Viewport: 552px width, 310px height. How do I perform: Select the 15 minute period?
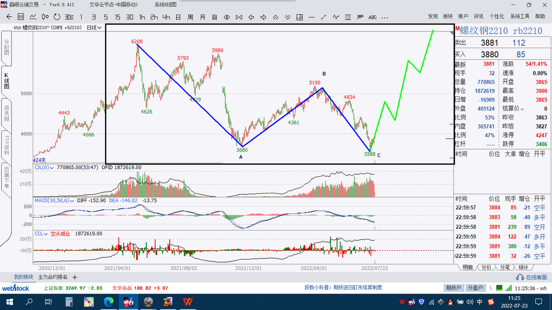click(118, 17)
